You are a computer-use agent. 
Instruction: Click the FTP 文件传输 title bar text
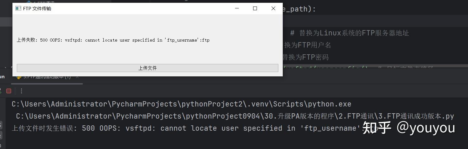click(37, 8)
